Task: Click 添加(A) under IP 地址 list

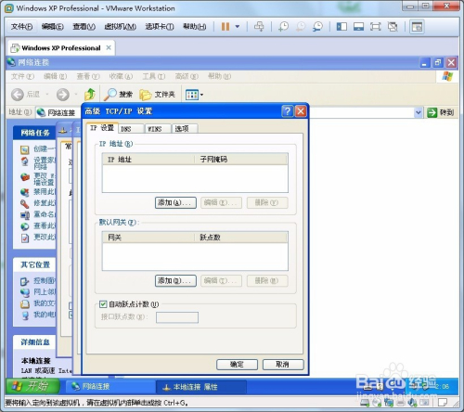Action: (x=175, y=203)
